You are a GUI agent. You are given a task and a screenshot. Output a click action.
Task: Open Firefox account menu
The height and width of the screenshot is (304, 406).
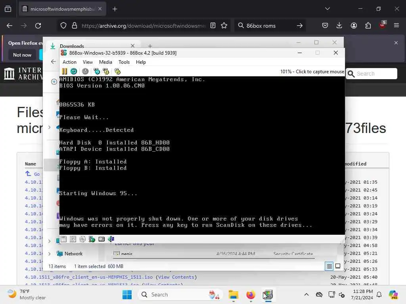(x=354, y=26)
